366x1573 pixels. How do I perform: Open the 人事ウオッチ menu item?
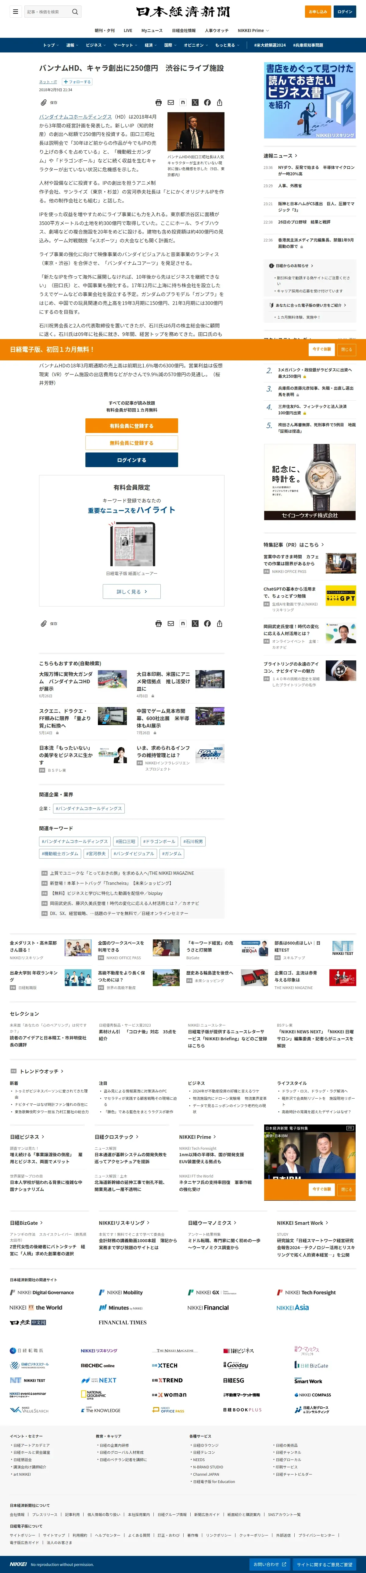pos(217,30)
